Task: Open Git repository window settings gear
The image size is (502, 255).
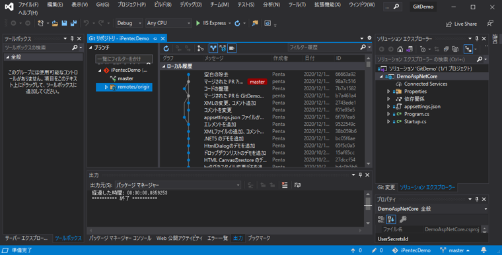Action: [369, 38]
